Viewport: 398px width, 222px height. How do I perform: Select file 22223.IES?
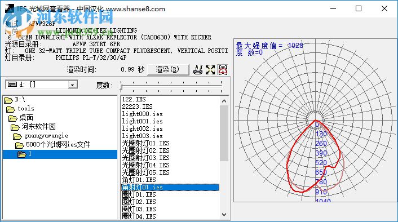click(x=137, y=106)
